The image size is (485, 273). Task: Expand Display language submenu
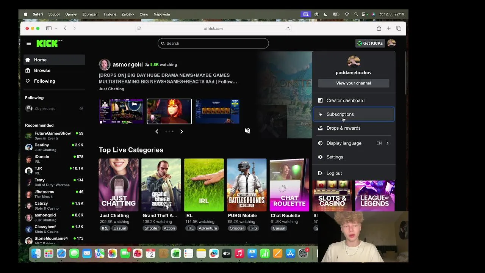(354, 143)
